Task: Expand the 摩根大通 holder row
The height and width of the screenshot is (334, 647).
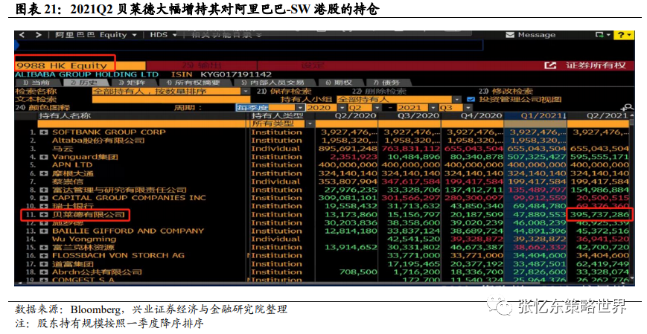Action: pos(44,173)
